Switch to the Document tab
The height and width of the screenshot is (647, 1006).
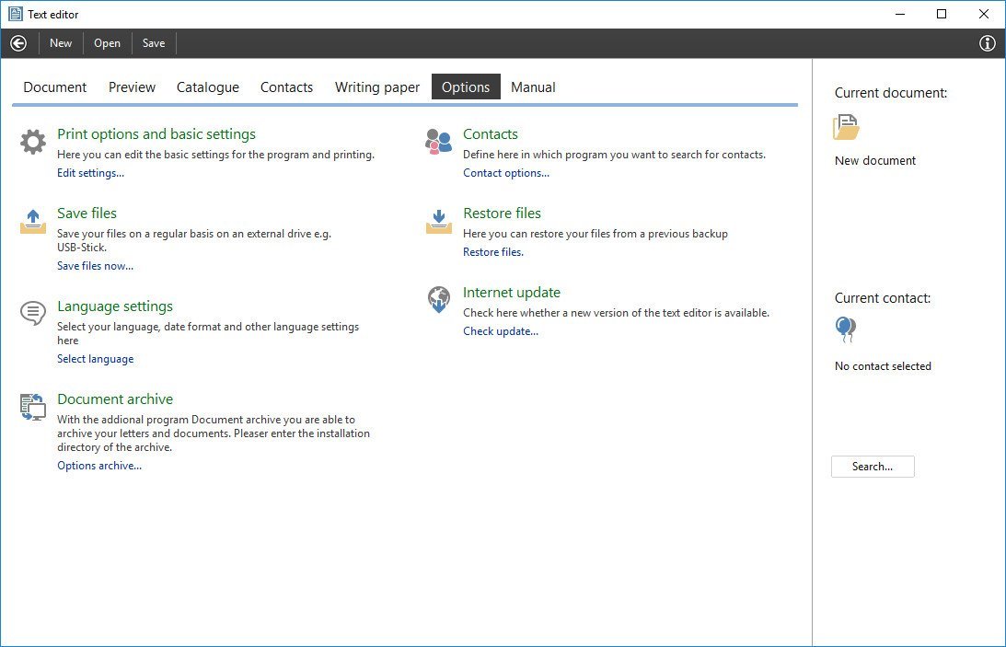[x=55, y=87]
